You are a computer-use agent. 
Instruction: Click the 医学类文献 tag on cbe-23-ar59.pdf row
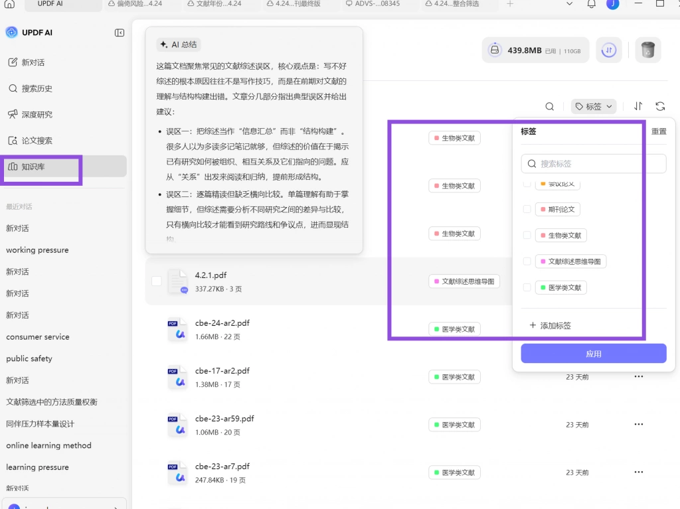tap(454, 425)
